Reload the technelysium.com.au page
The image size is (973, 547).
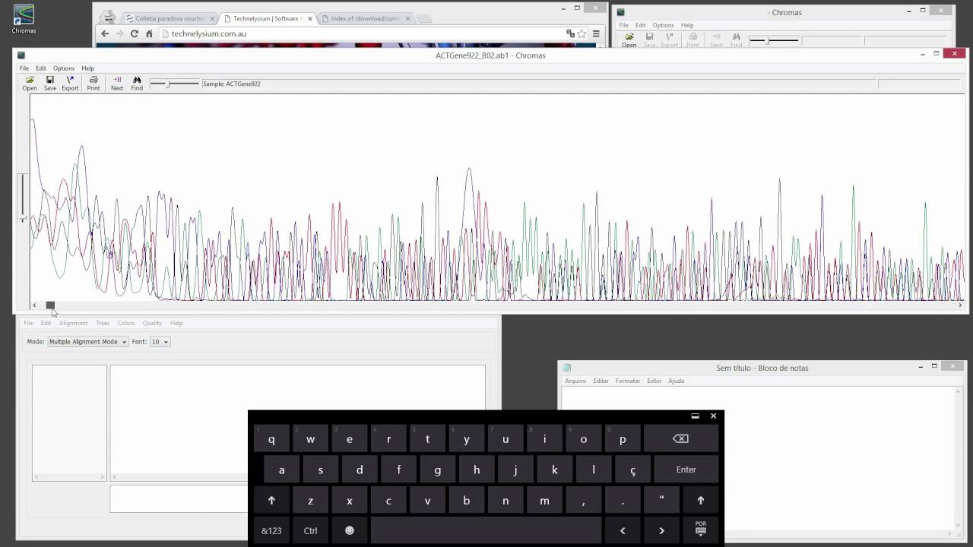tap(135, 33)
